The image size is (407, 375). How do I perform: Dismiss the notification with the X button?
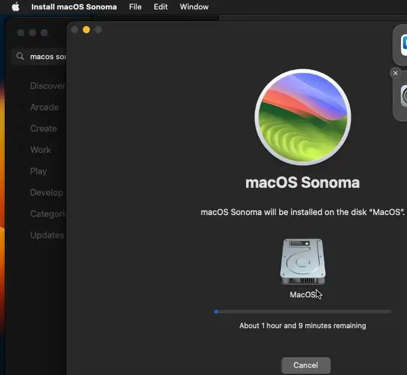point(395,73)
